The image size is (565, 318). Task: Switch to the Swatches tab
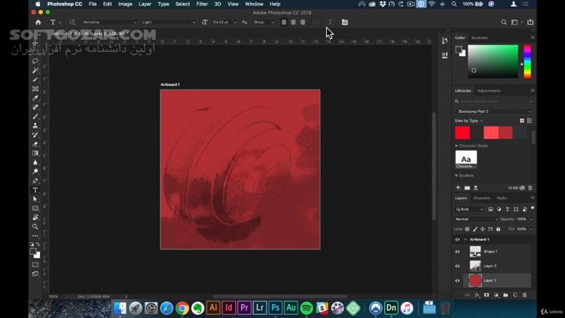[480, 38]
